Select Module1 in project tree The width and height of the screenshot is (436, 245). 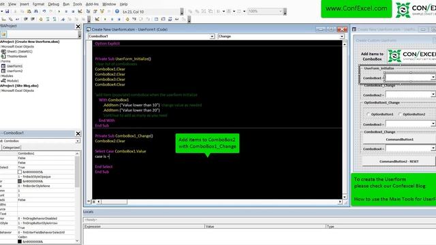pos(13,81)
